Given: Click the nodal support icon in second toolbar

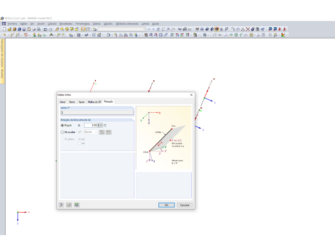Looking at the screenshot, I should click(34, 35).
